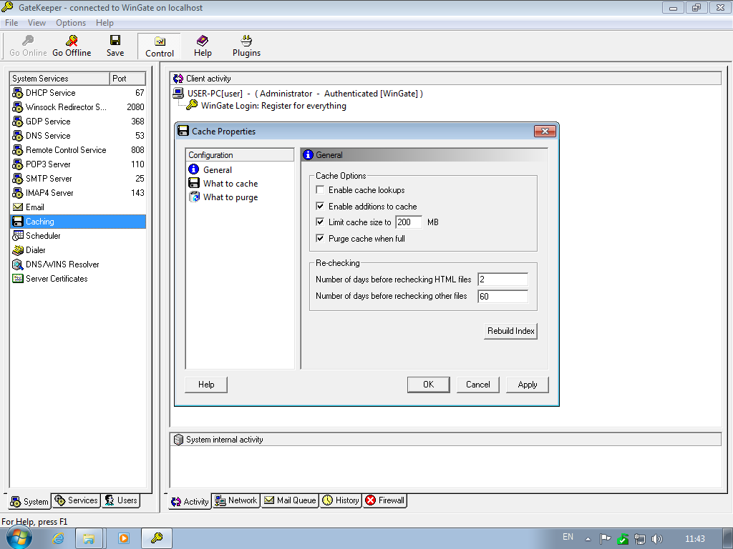The width and height of the screenshot is (733, 549).
Task: Open the Options menu
Action: [x=71, y=23]
